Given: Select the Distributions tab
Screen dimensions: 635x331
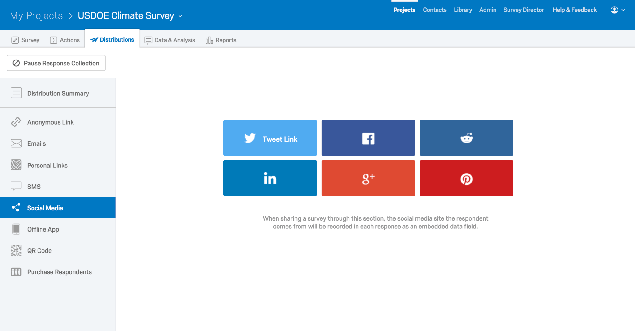Looking at the screenshot, I should 112,39.
